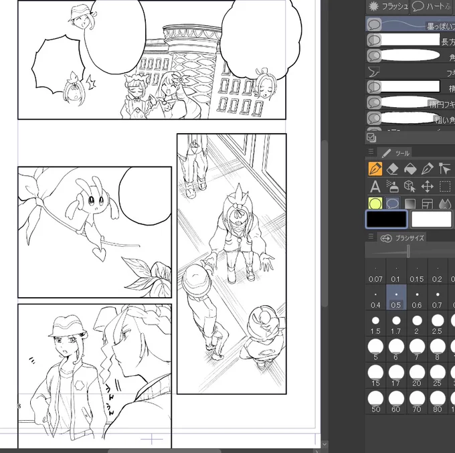
Task: Select the 楕 black-bordered rectangle subtool
Action: 410,87
